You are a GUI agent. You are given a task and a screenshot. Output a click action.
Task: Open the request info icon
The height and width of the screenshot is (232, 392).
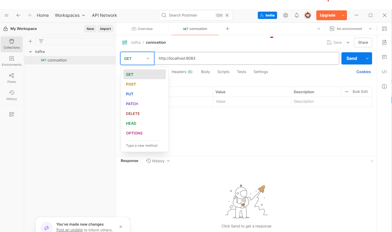[384, 87]
